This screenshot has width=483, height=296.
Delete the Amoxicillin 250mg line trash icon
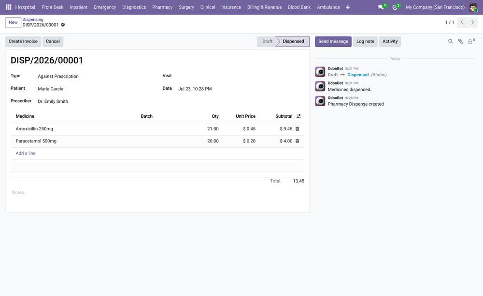click(x=297, y=129)
